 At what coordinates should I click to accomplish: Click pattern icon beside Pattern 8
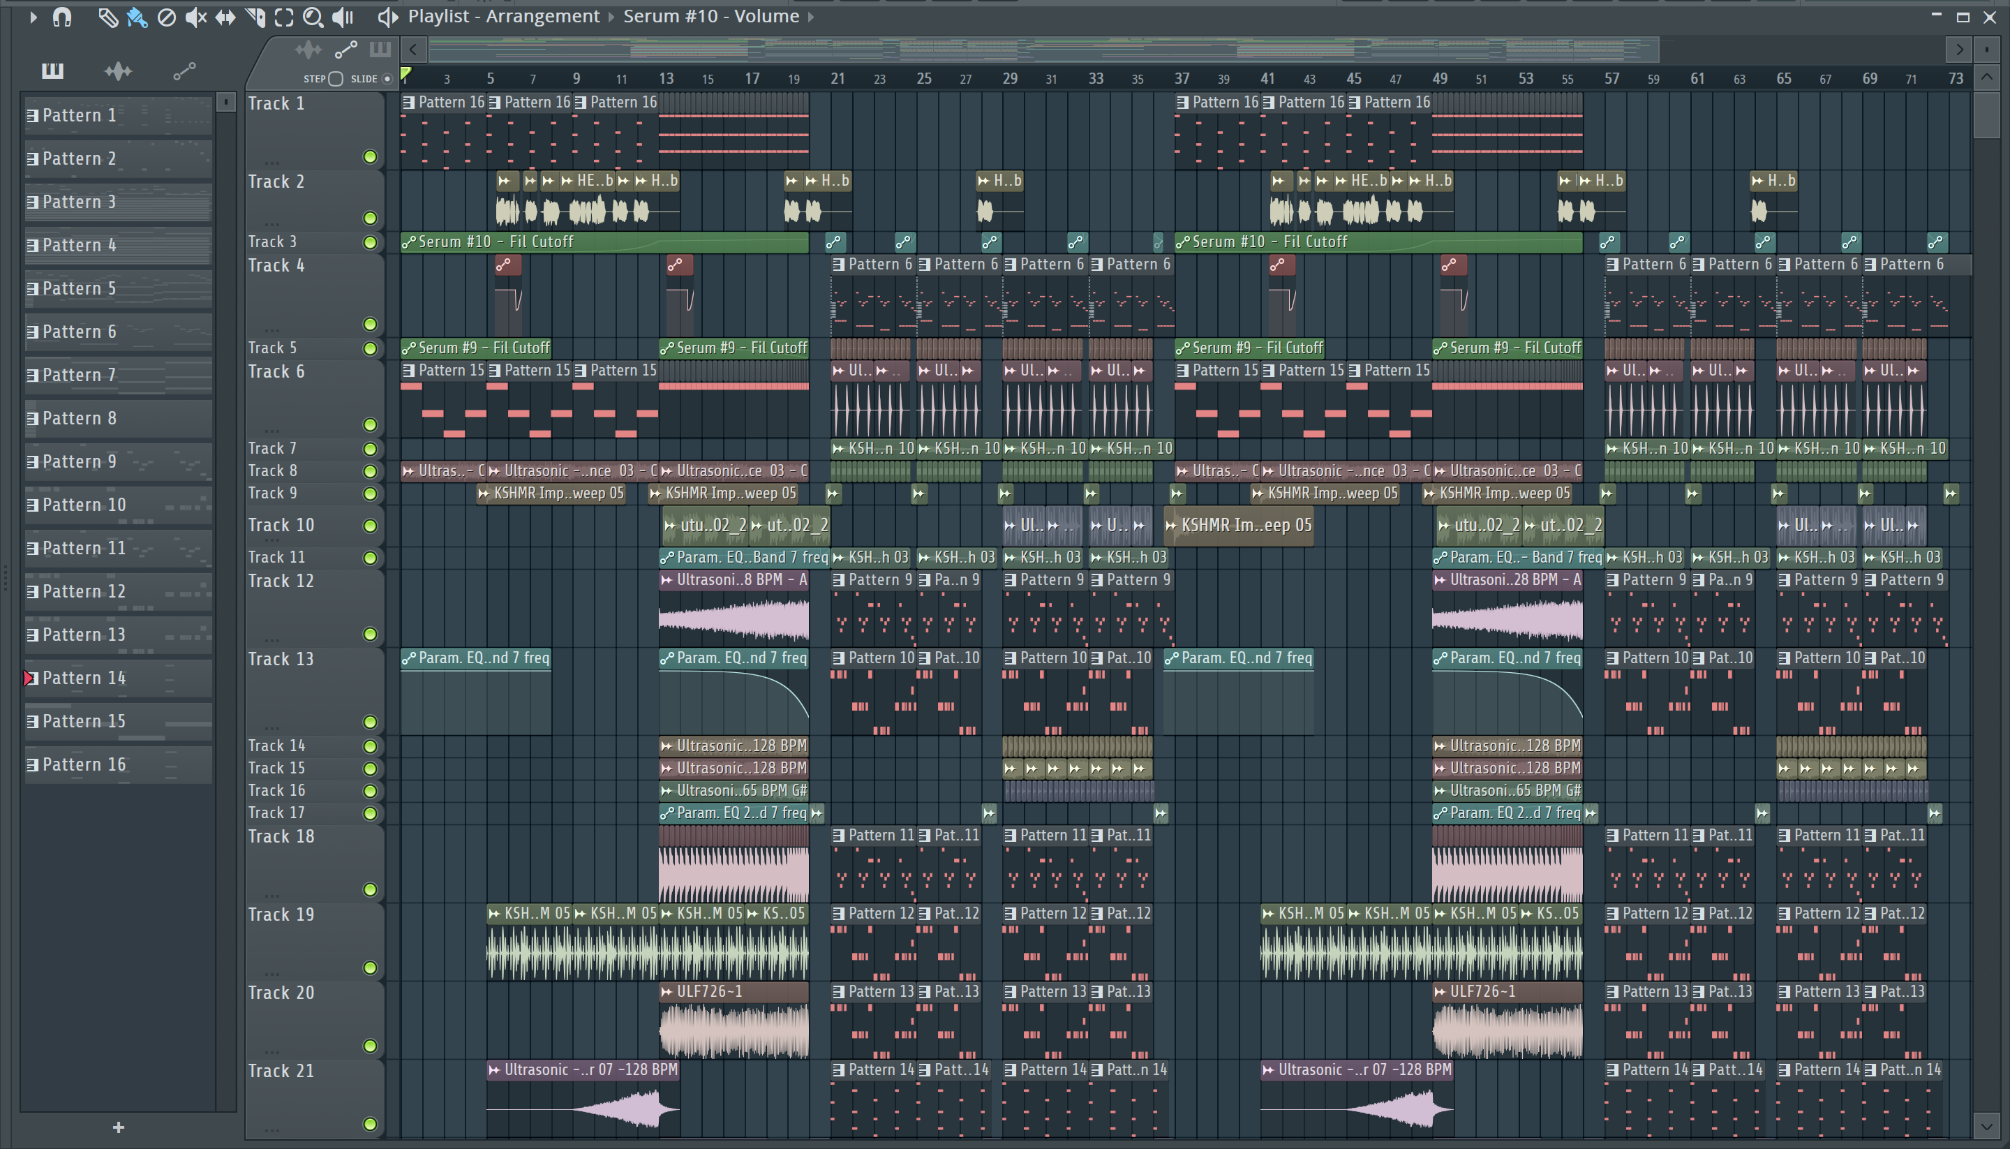click(x=32, y=419)
